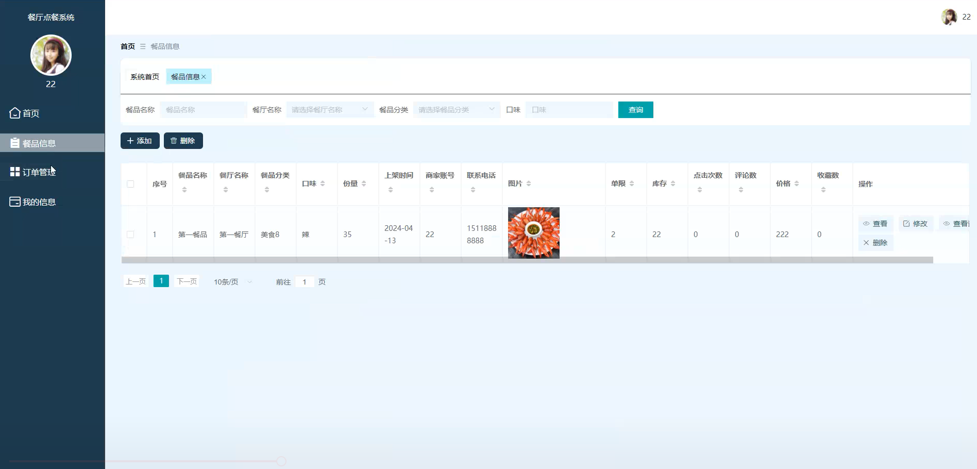Expand the 10条/页 page size dropdown
The height and width of the screenshot is (469, 977).
[231, 281]
